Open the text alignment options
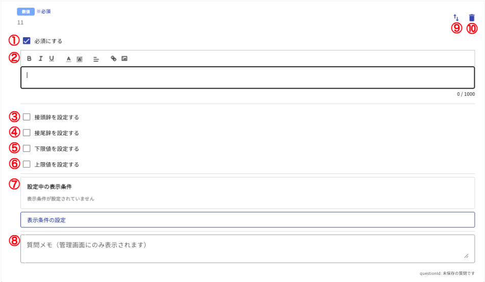The image size is (485, 282). pyautogui.click(x=95, y=59)
